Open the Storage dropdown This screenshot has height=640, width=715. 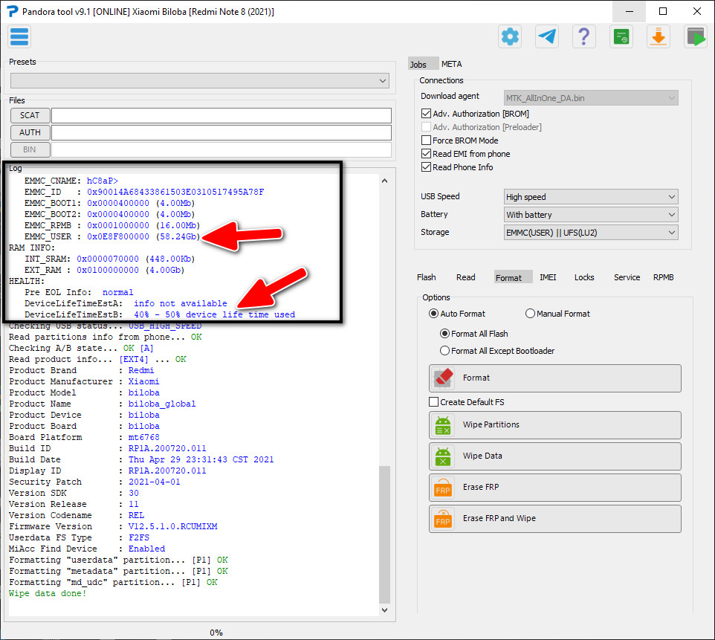coord(591,233)
